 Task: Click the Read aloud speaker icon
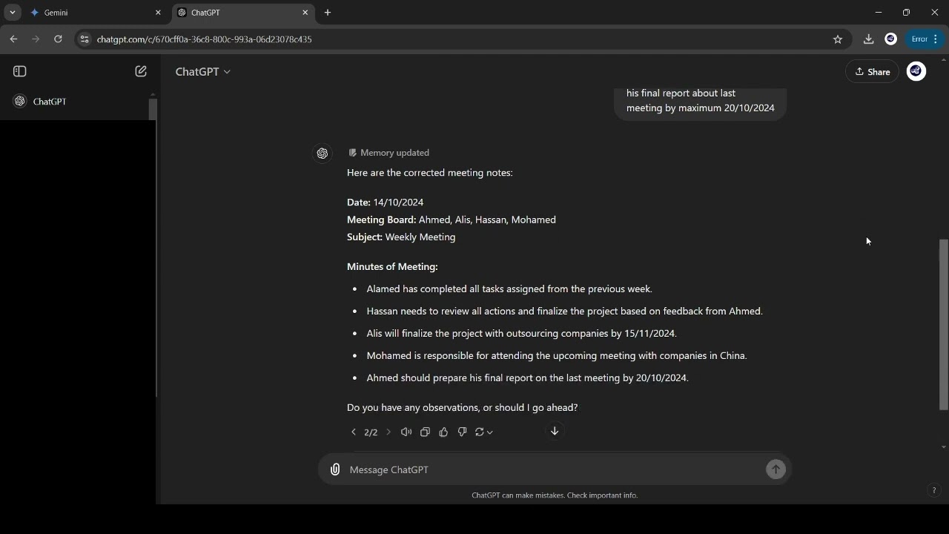[406, 432]
